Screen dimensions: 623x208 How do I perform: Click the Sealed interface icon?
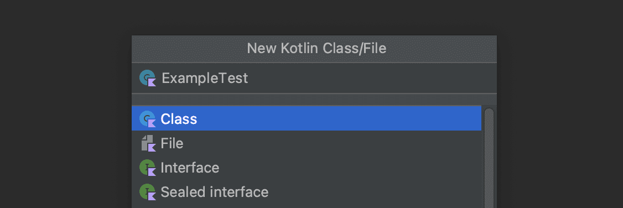(147, 192)
